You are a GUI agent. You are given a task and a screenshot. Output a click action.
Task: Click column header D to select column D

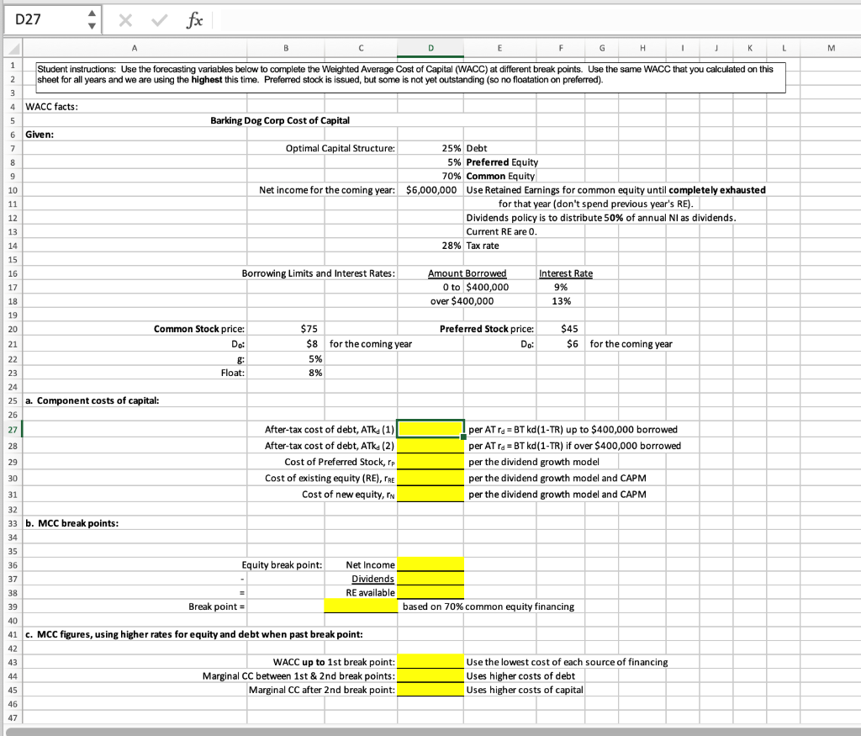click(430, 50)
